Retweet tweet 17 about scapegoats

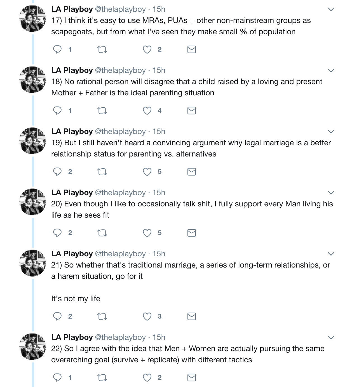click(x=102, y=50)
